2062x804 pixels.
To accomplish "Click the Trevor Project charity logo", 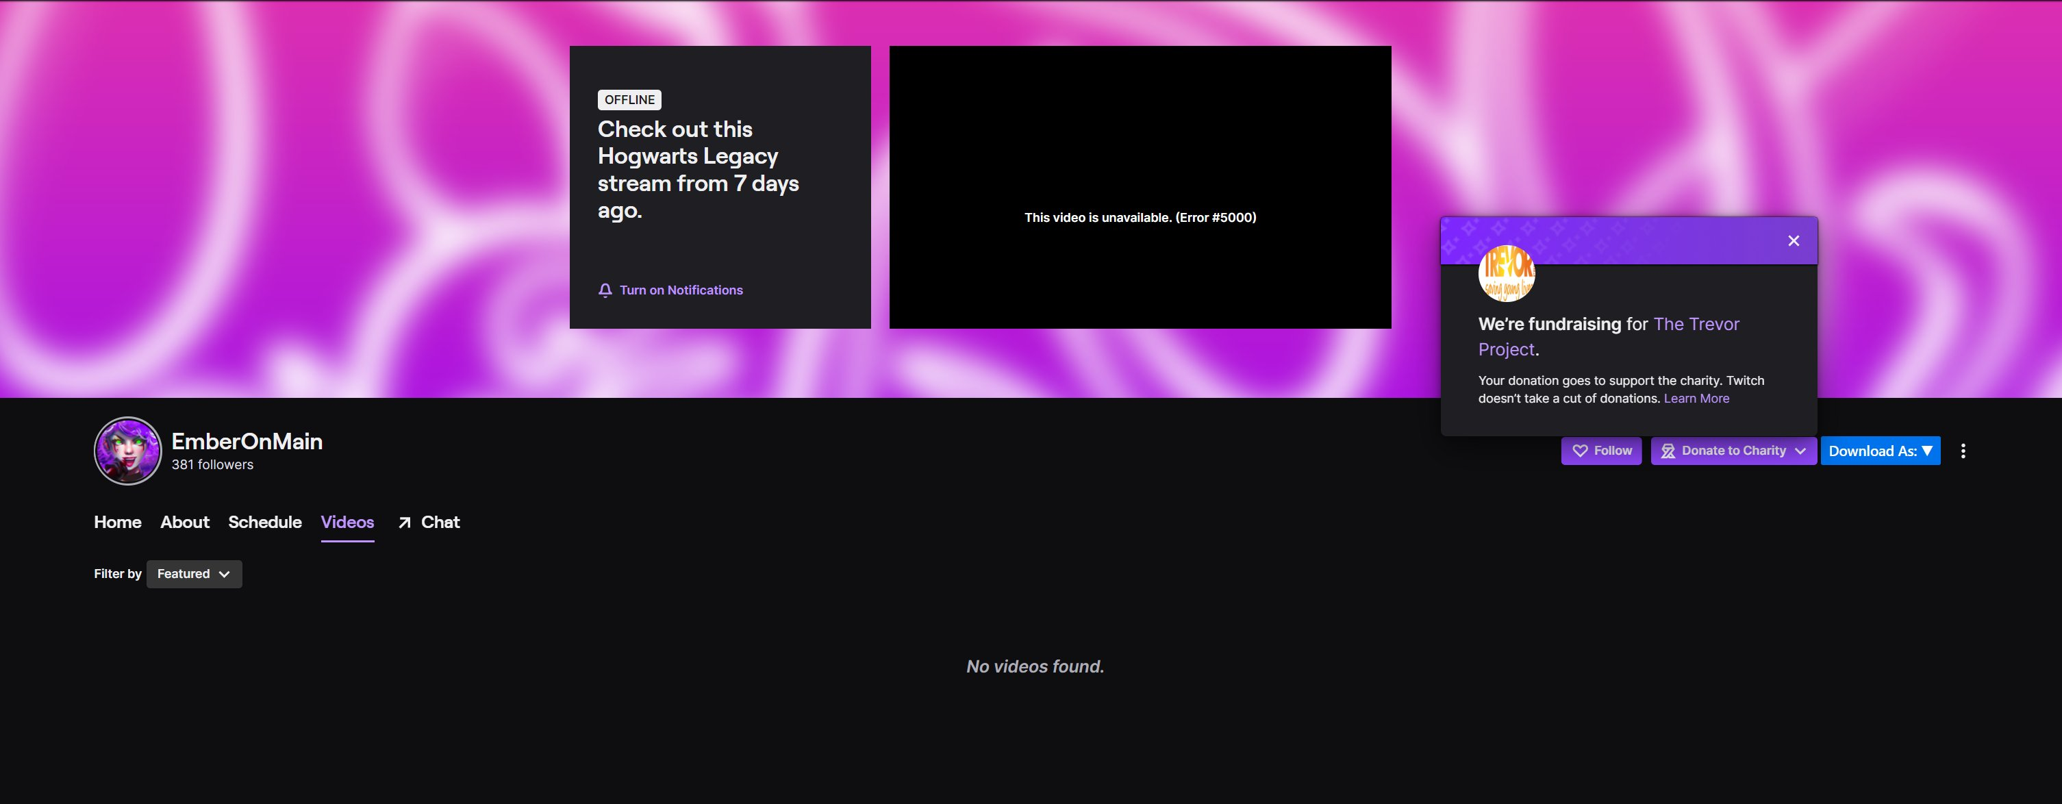I will coord(1507,274).
